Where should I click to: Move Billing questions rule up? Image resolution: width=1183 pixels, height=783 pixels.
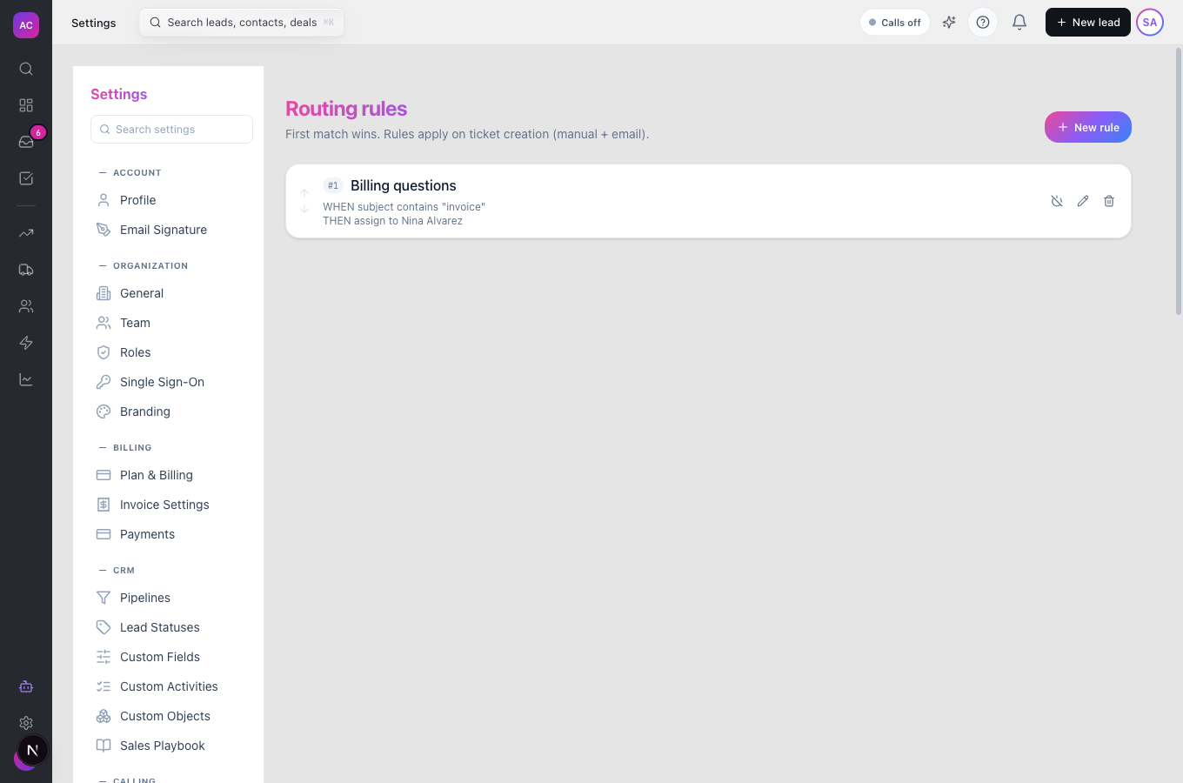coord(304,193)
